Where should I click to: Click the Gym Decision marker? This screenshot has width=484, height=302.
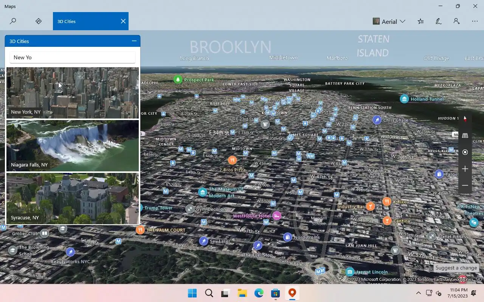[190, 209]
